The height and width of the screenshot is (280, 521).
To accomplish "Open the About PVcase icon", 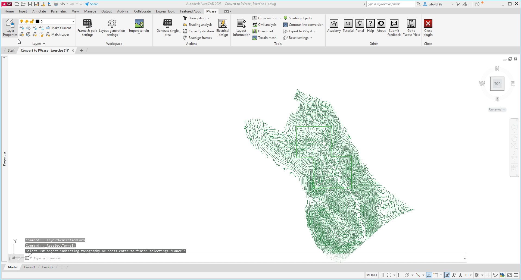I will coord(381,24).
